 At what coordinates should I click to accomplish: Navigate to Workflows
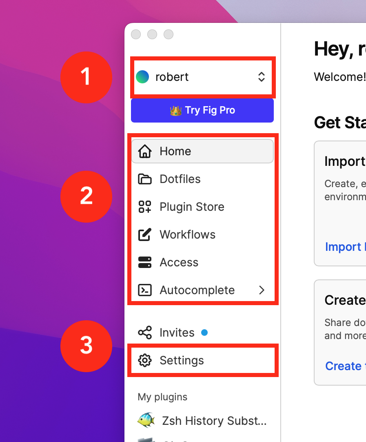coord(202,234)
